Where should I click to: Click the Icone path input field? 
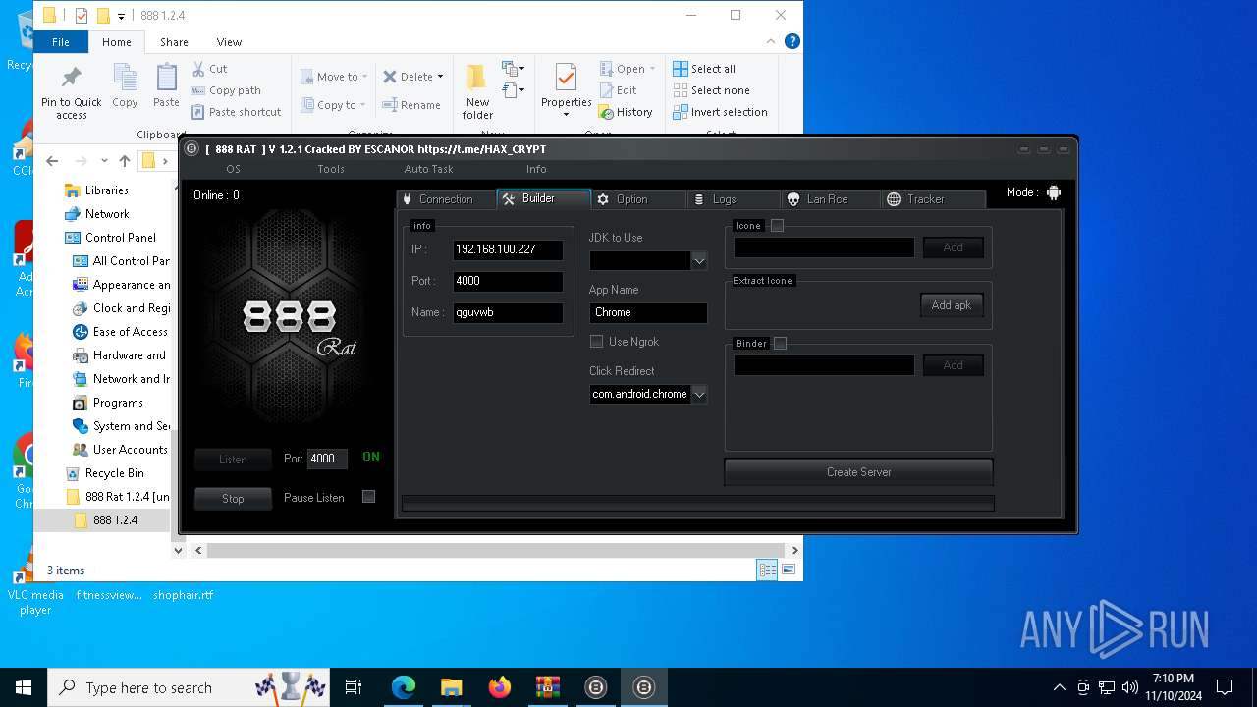pyautogui.click(x=824, y=247)
